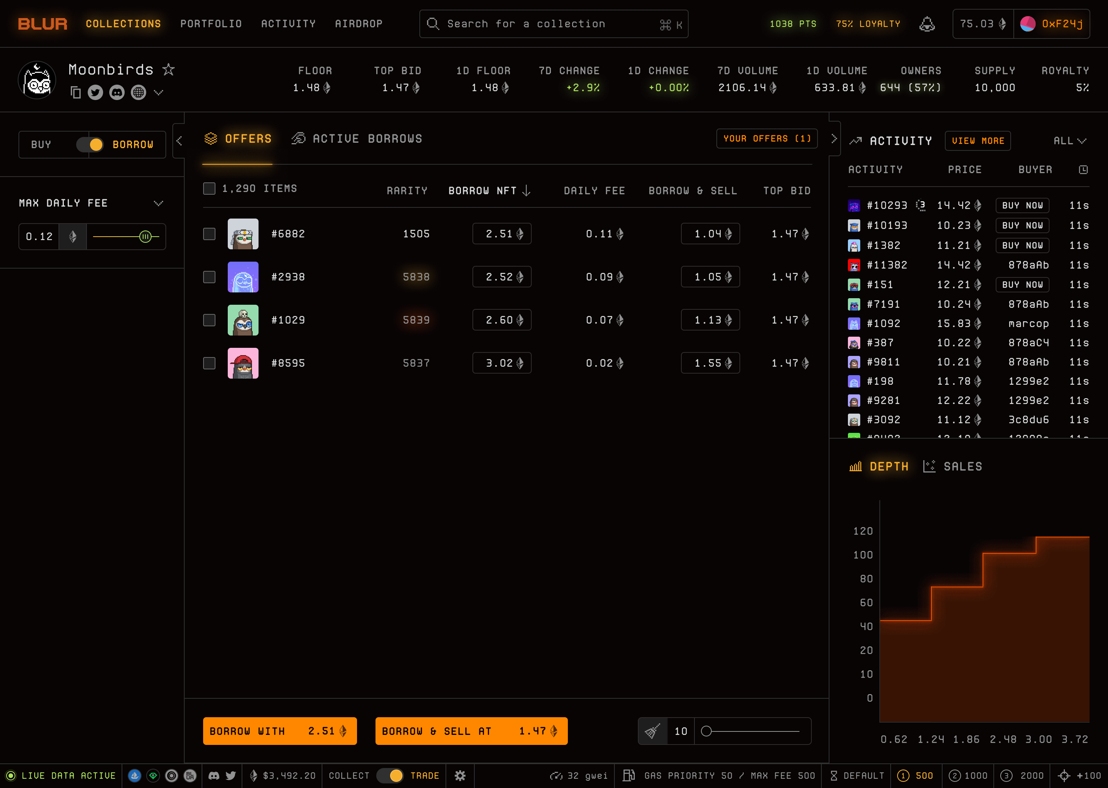Collapse the Max Daily Fee section

click(x=159, y=203)
